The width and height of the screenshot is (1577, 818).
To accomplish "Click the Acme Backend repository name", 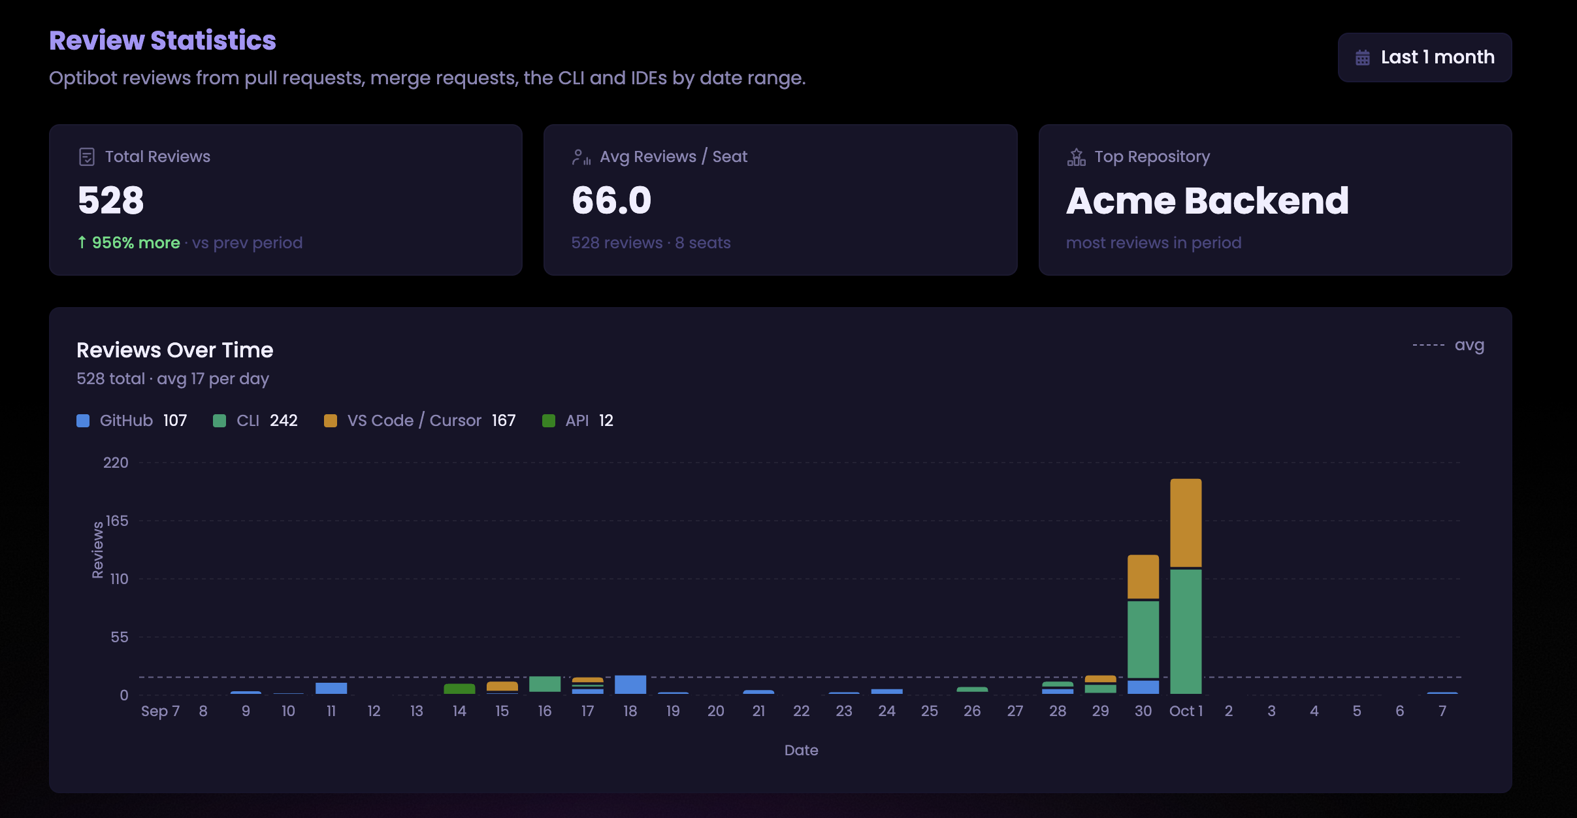I will [x=1207, y=201].
